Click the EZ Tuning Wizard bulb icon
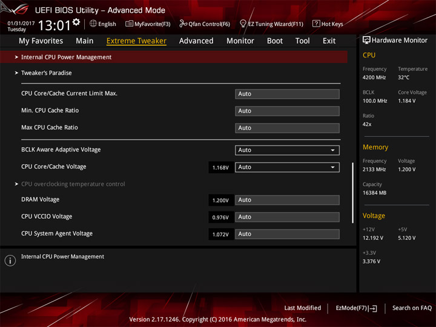 [x=243, y=24]
